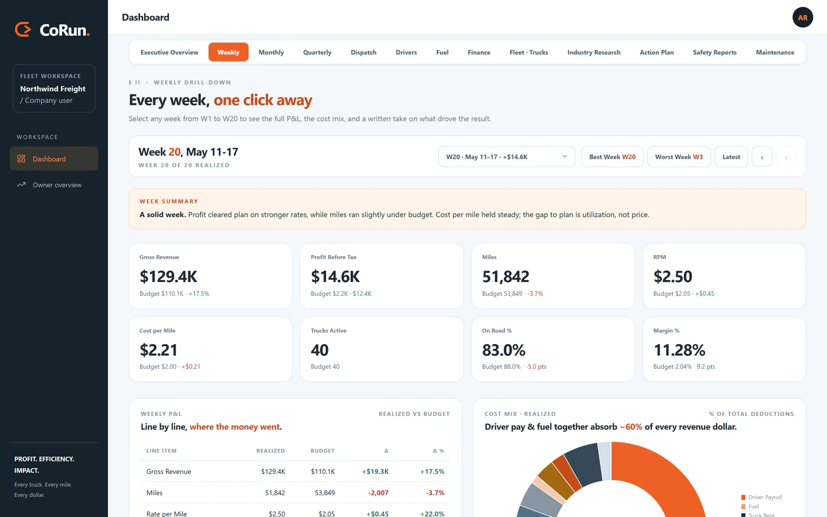
Task: Jump to Worst Week W3
Action: 679,157
